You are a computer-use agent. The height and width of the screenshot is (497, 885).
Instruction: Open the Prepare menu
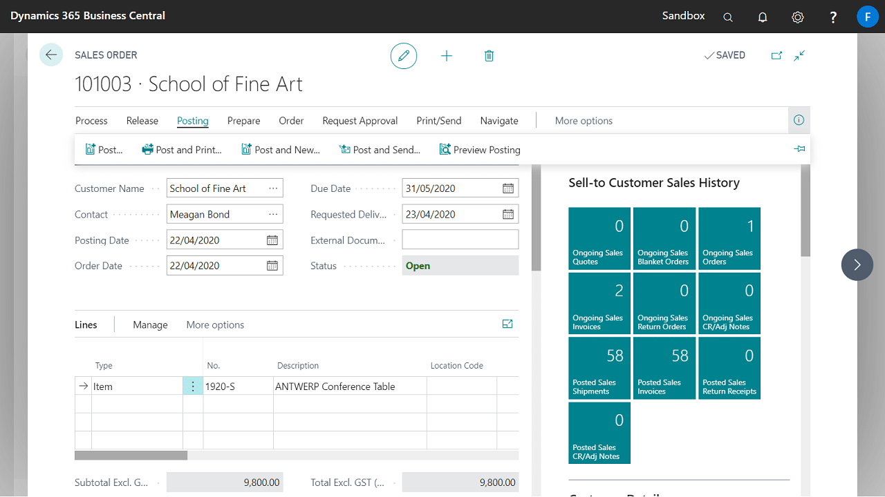pyautogui.click(x=243, y=121)
